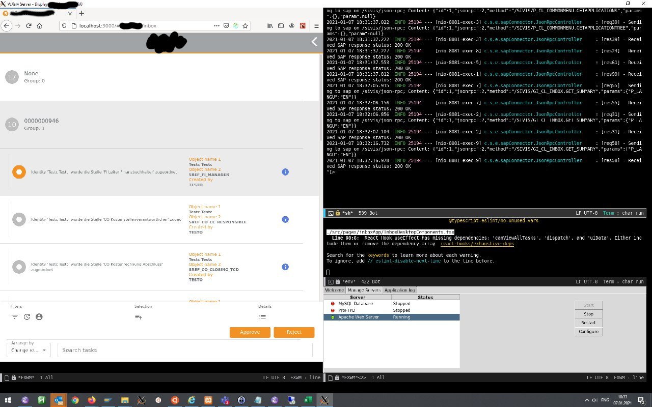Open info icon for SREF_FI_MANAGER task
Viewport: 652px width, 407px height.
tap(285, 172)
